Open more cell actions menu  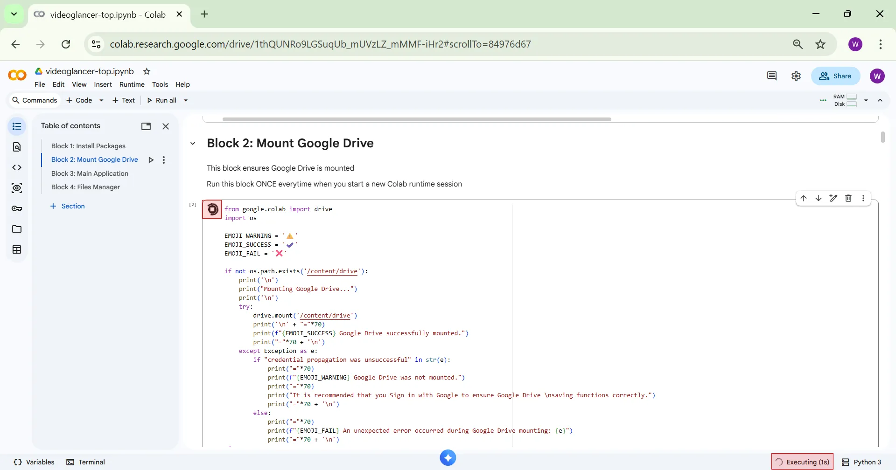tap(863, 198)
